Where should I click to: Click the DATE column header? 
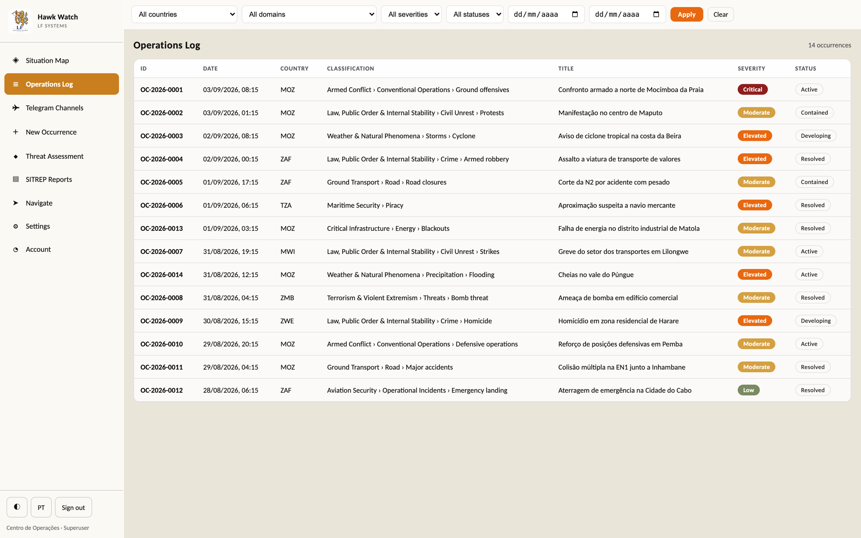pyautogui.click(x=211, y=68)
